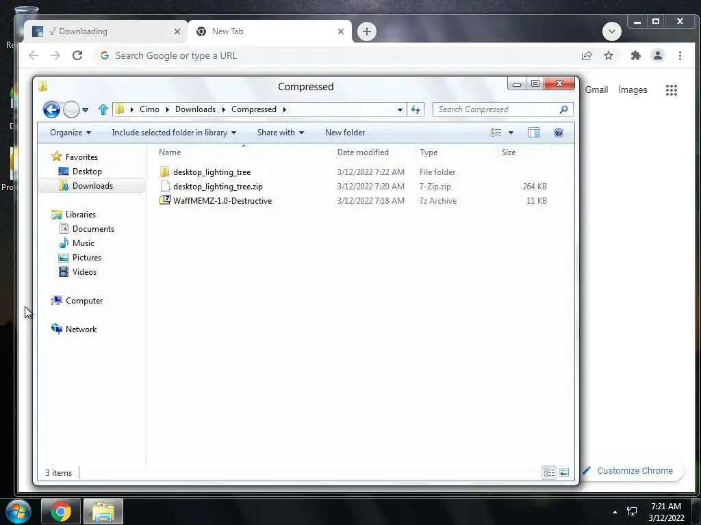701x525 pixels.
Task: Sort files by Name column
Action: click(244, 152)
